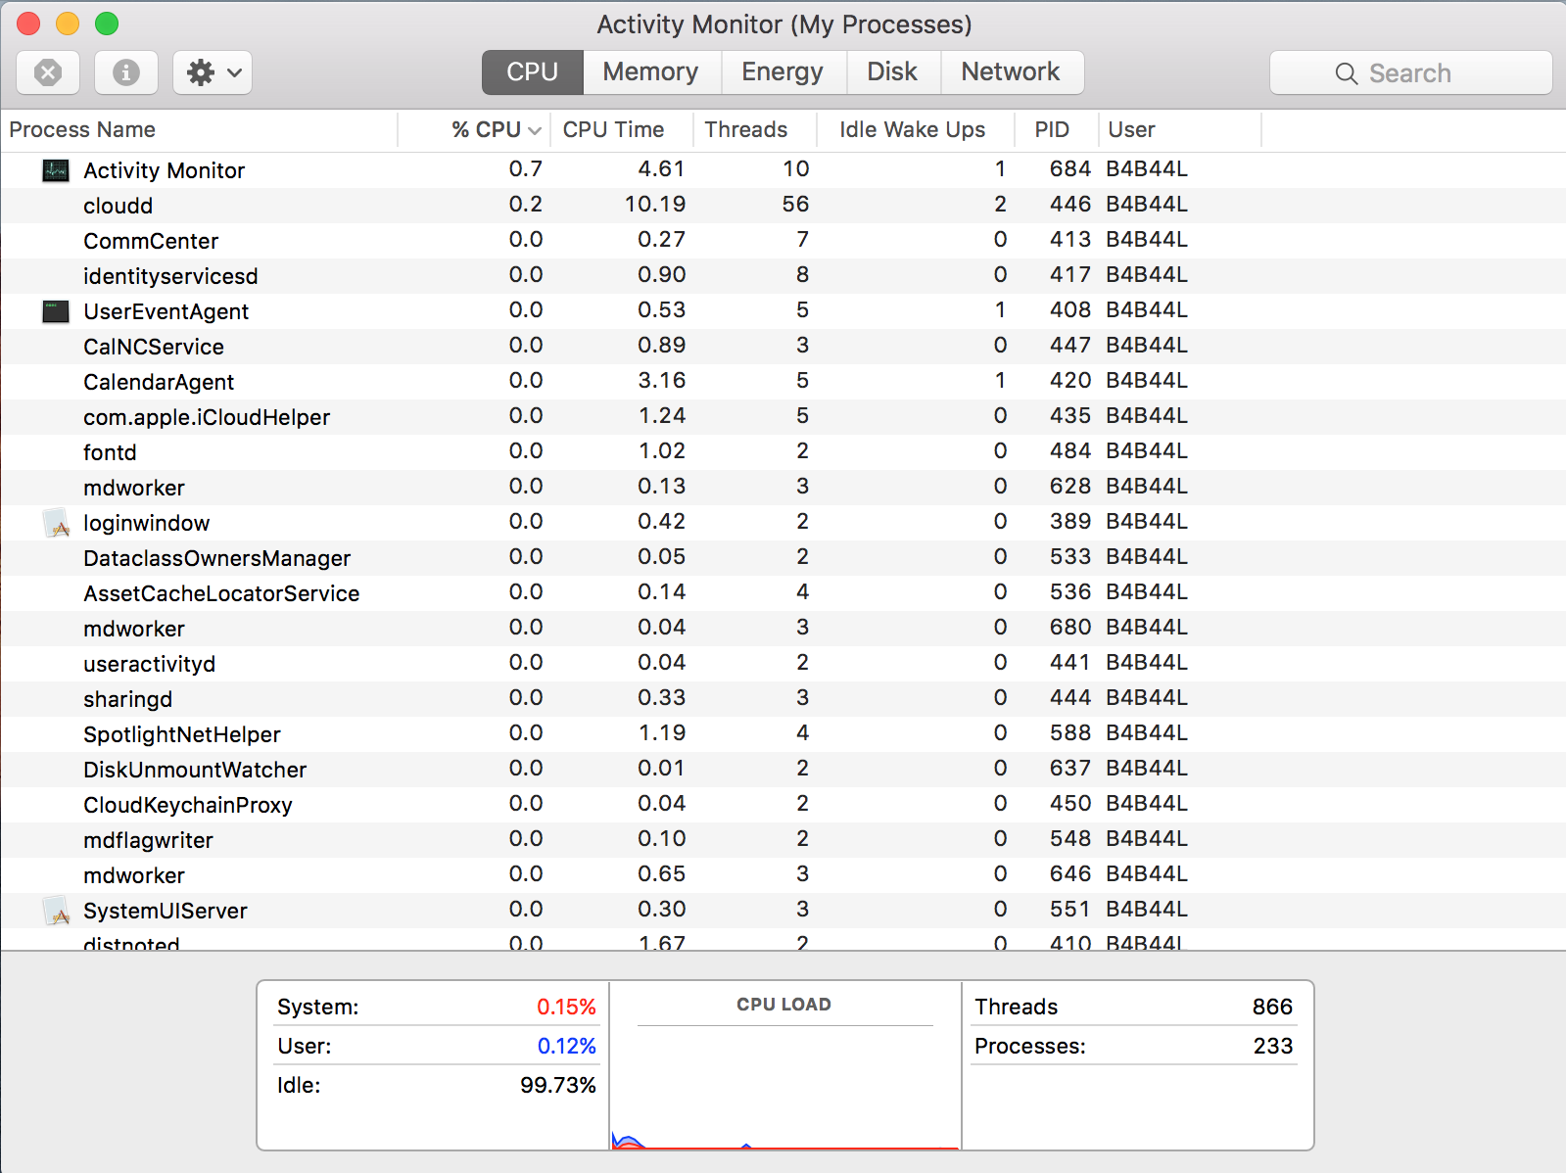This screenshot has width=1566, height=1173.
Task: Select mdworker process with PID 646
Action: (x=783, y=875)
